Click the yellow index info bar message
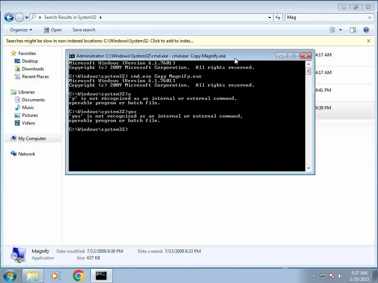The image size is (378, 283). click(x=100, y=41)
